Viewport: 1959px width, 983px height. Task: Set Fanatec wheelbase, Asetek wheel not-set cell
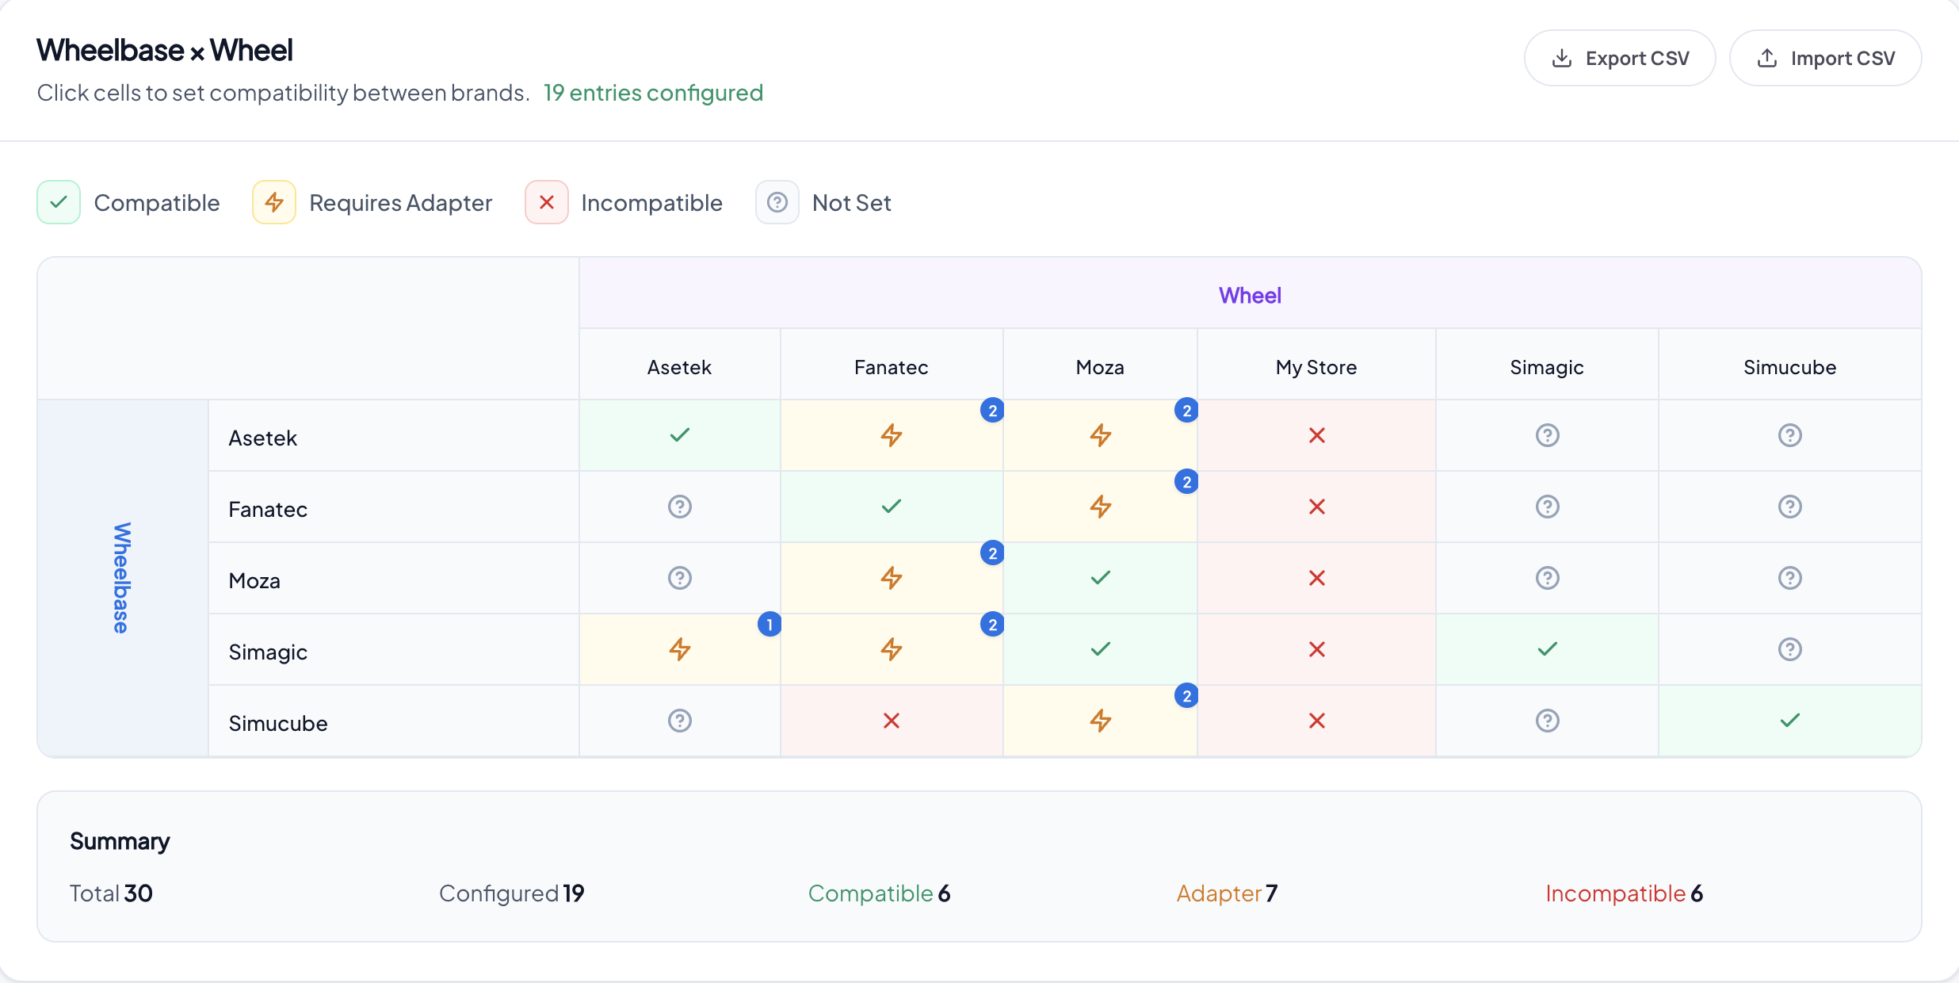[680, 507]
